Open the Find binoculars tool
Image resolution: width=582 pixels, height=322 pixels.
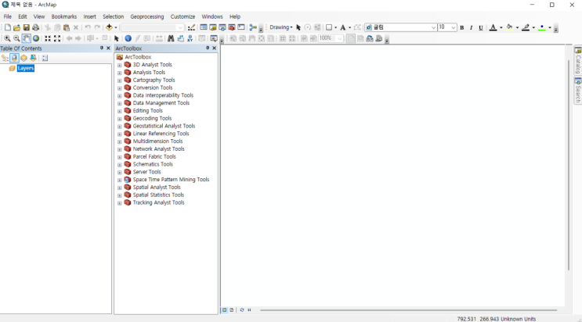point(171,38)
